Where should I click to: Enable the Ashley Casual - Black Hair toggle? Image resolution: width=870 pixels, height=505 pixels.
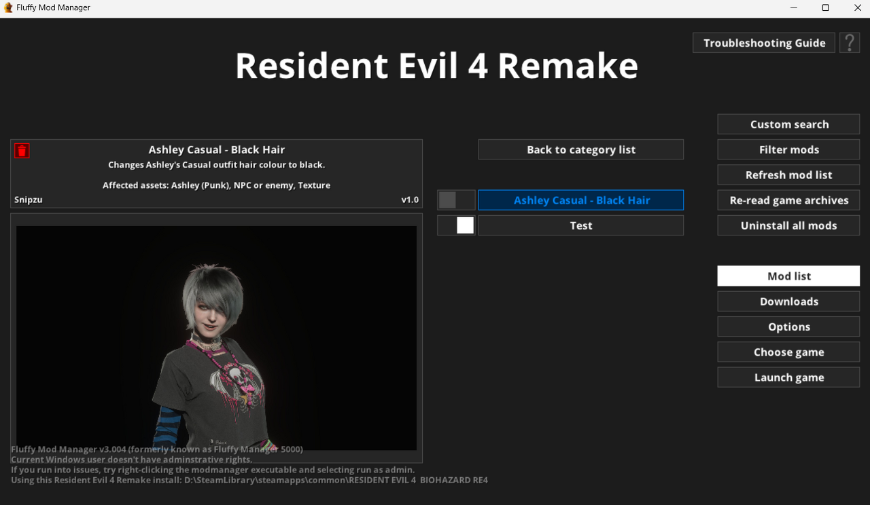pyautogui.click(x=456, y=200)
